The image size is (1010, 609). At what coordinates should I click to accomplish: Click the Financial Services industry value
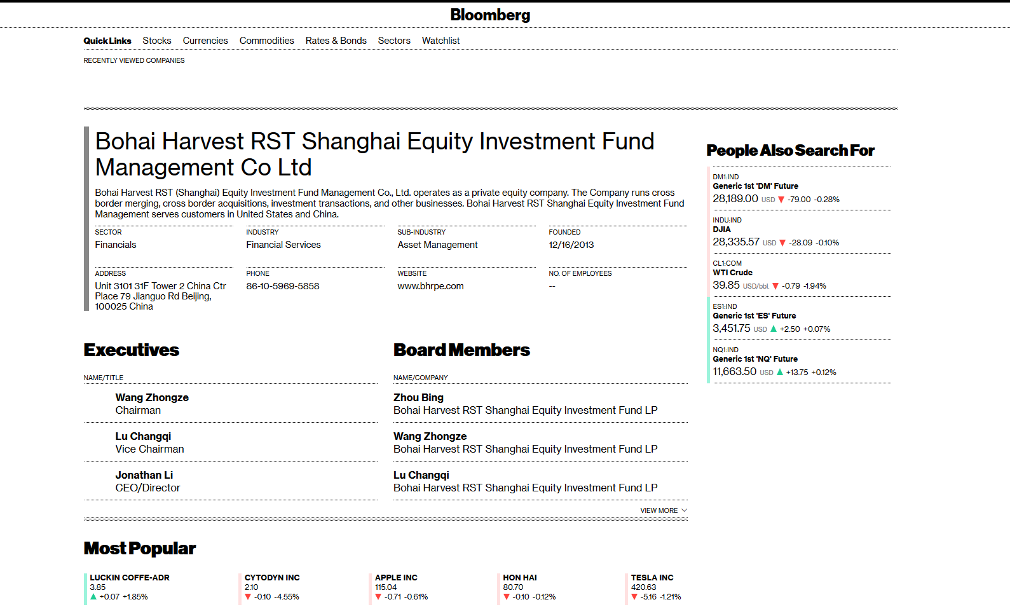click(283, 245)
